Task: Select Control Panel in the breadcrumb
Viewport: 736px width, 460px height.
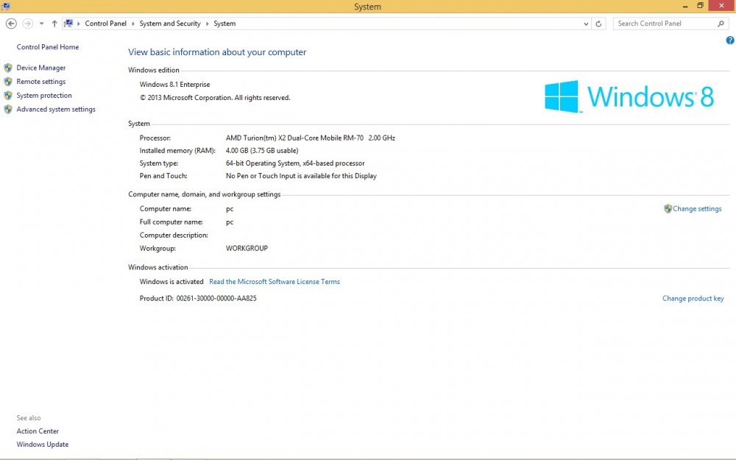Action: tap(105, 24)
